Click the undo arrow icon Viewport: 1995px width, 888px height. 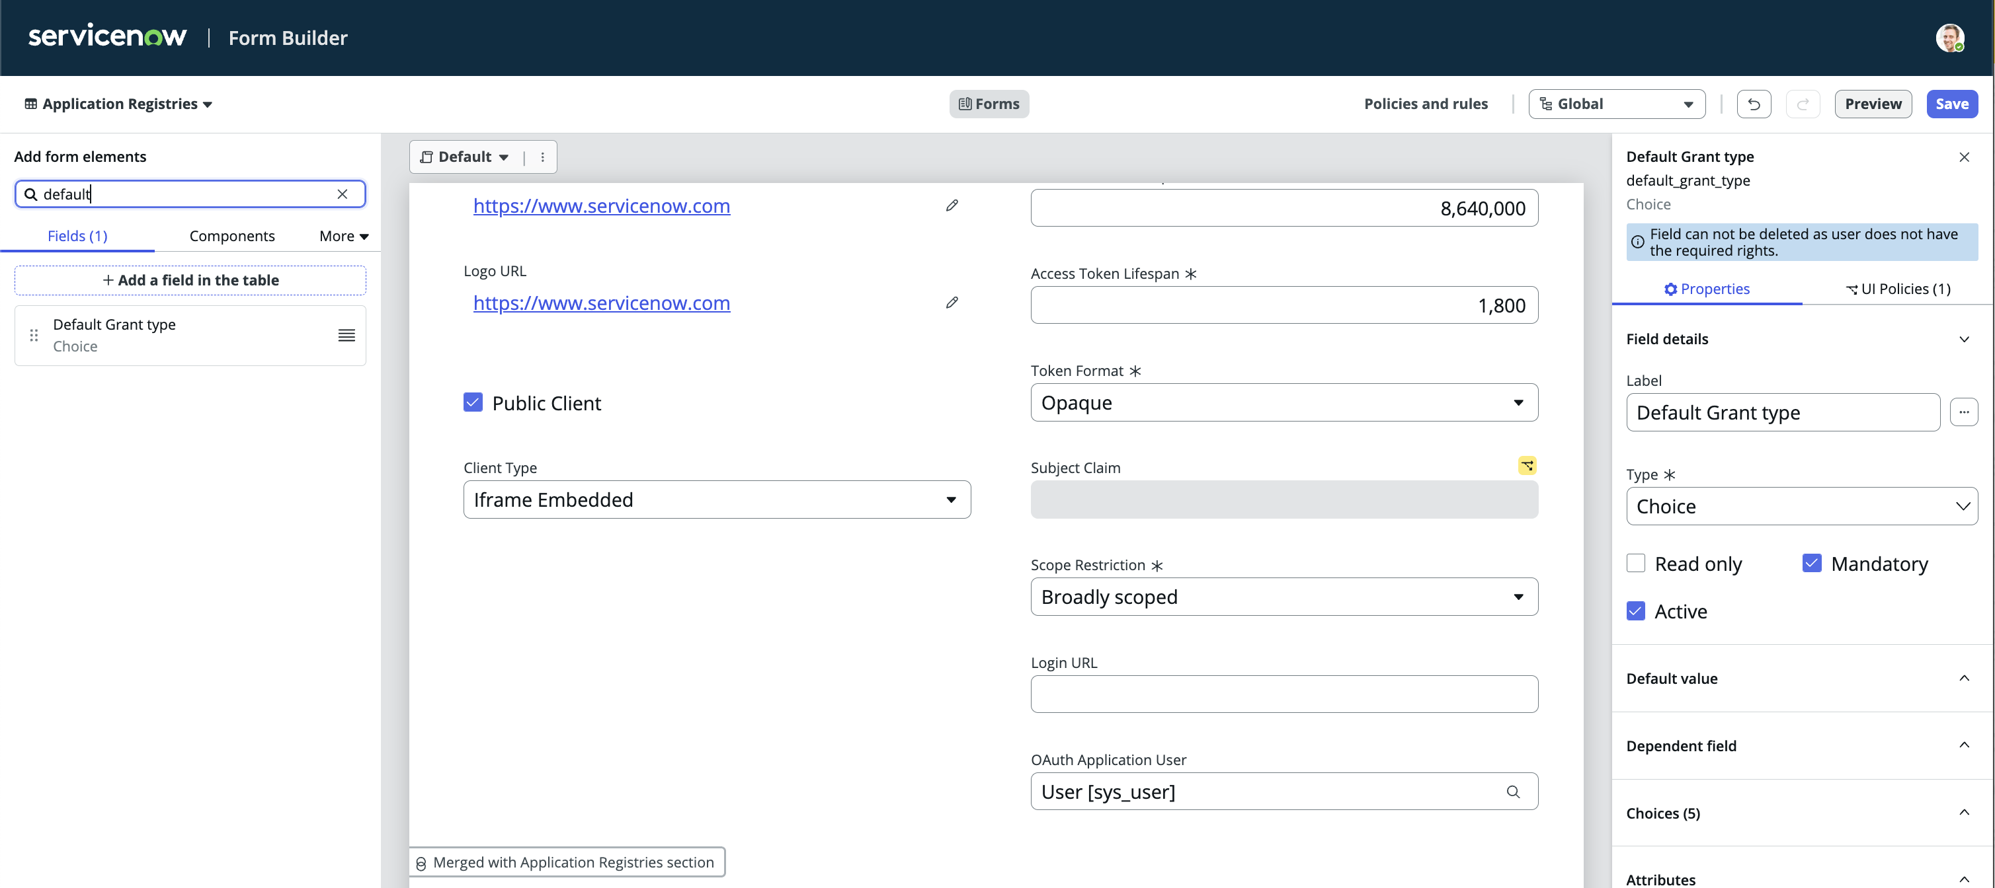1754,104
